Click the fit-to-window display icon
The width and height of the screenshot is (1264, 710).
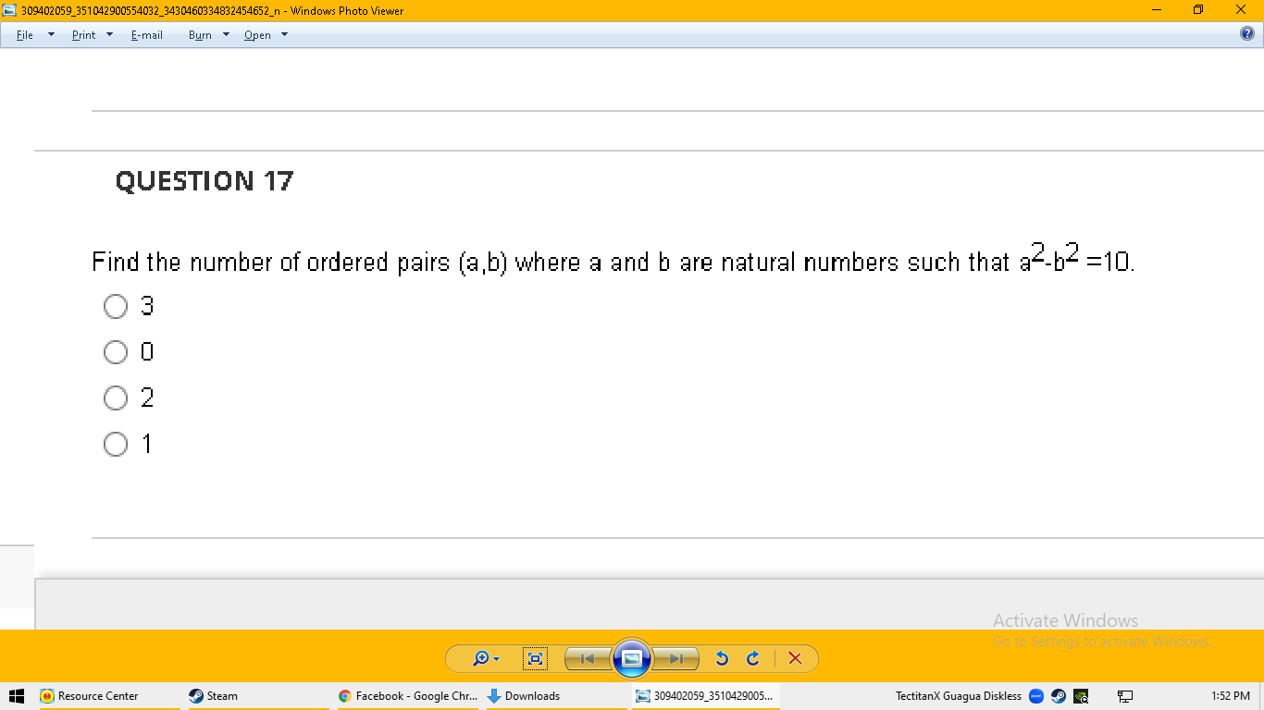pyautogui.click(x=535, y=658)
